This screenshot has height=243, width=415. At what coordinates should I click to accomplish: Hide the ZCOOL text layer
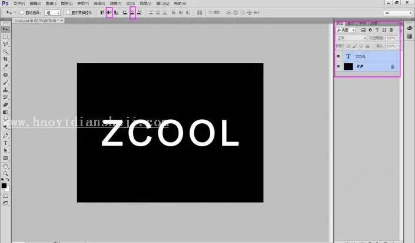coord(338,56)
